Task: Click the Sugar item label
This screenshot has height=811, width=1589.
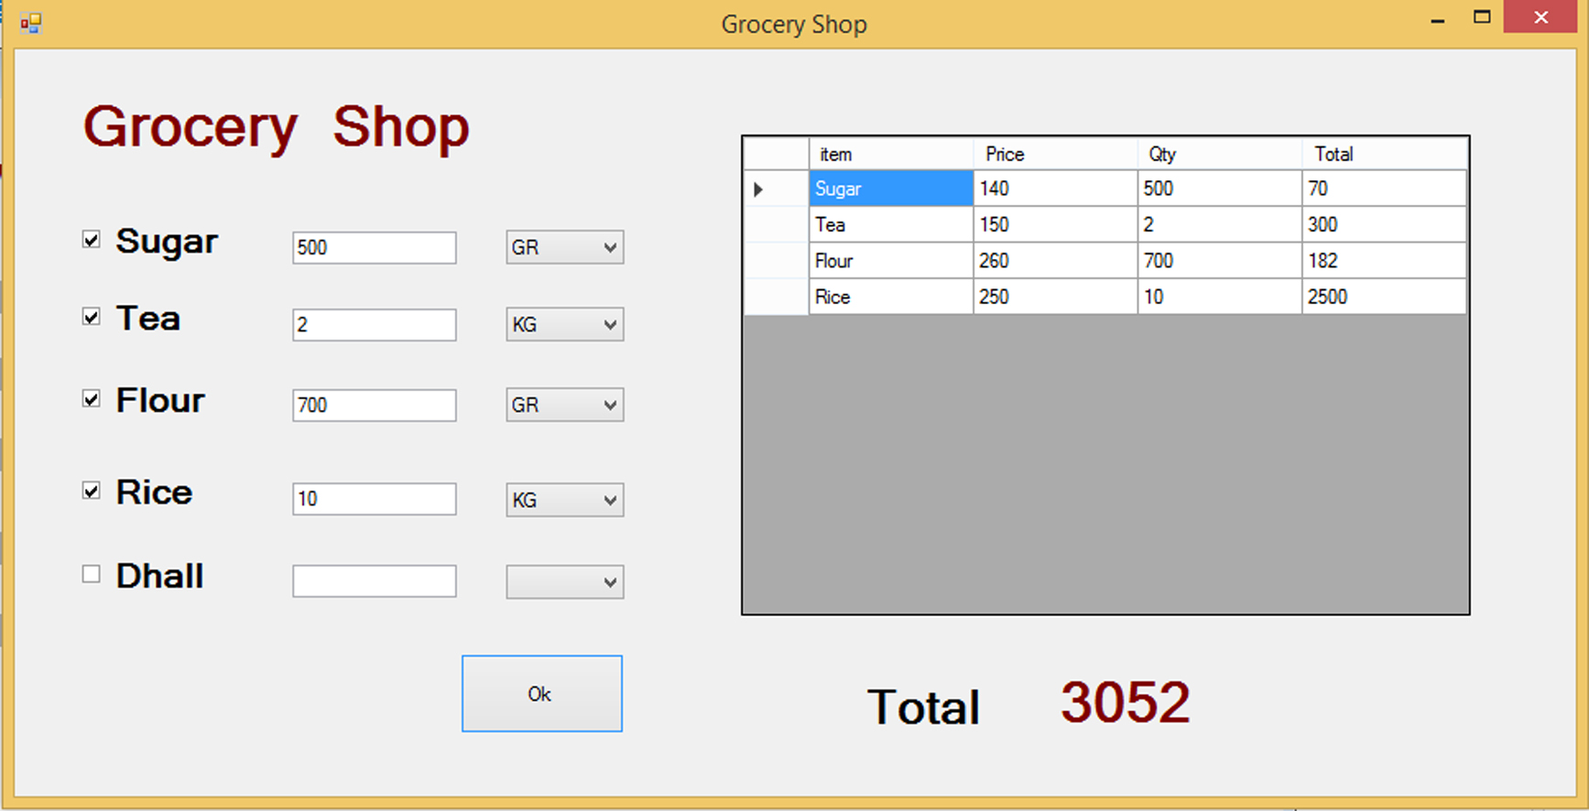Action: pos(167,242)
